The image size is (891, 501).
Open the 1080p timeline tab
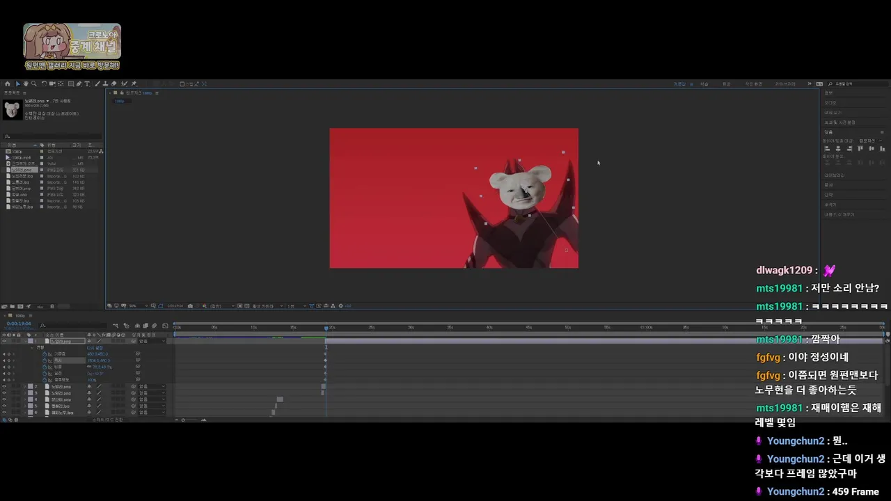click(x=19, y=315)
